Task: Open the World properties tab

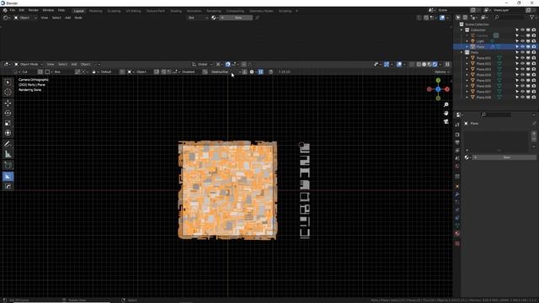Action: [x=457, y=167]
